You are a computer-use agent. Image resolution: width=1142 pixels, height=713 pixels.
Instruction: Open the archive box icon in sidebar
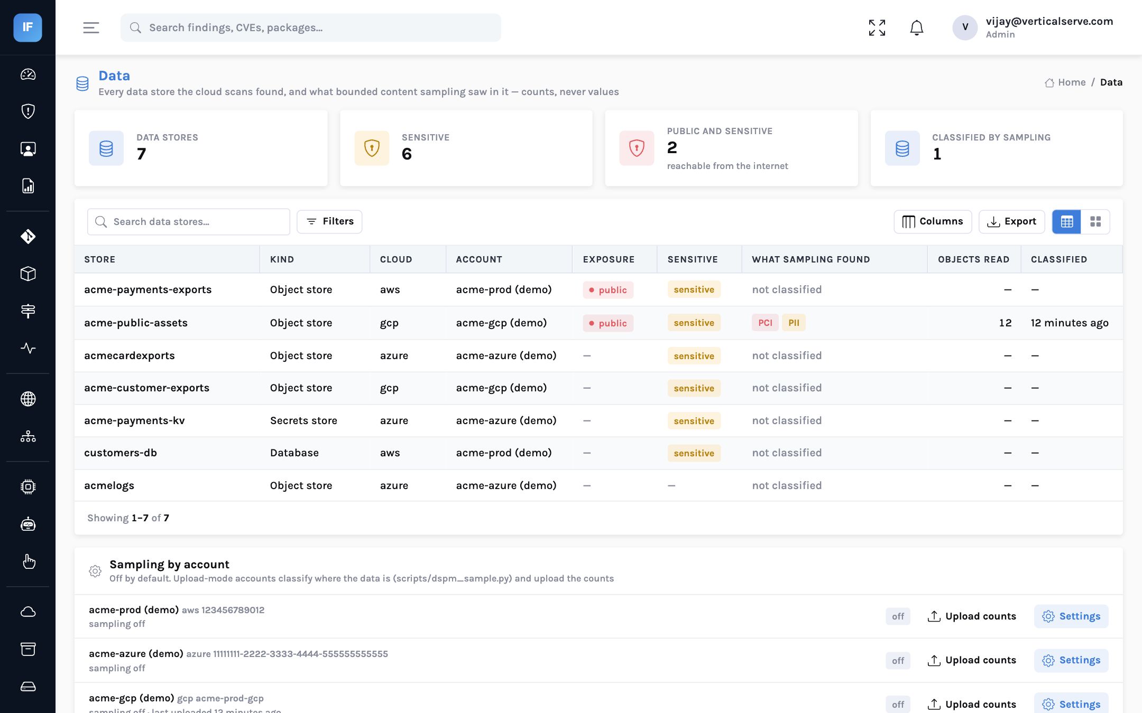tap(28, 649)
